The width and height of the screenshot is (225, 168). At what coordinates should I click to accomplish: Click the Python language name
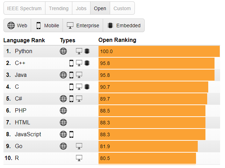(x=23, y=51)
